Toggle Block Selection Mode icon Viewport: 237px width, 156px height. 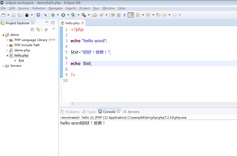[119, 15]
